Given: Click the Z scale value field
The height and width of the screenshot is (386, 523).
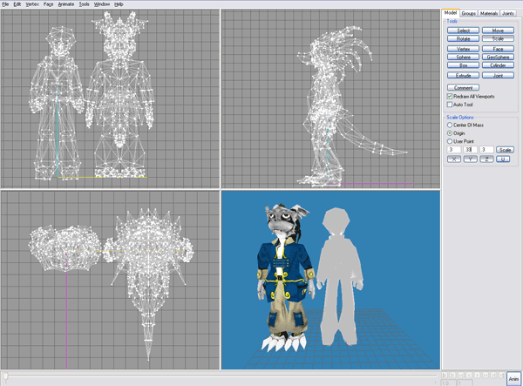Looking at the screenshot, I should [486, 150].
